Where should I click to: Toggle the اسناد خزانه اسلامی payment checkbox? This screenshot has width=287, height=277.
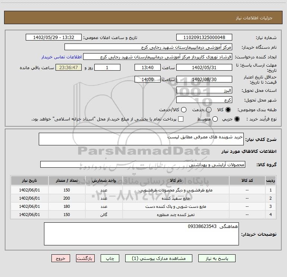click(x=181, y=119)
